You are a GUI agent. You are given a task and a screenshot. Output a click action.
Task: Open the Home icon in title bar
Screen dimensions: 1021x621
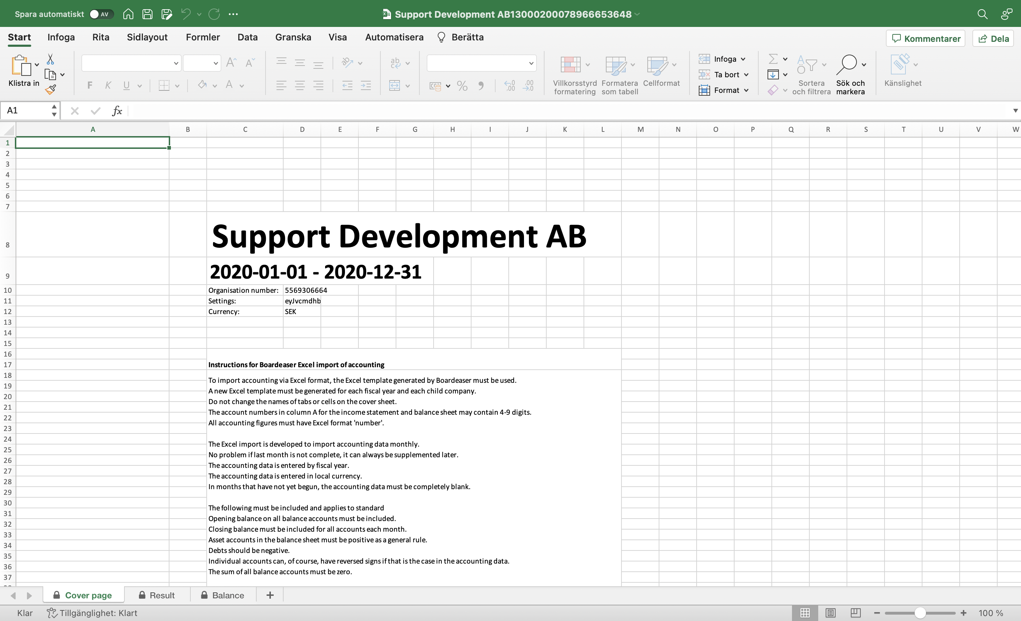point(128,14)
